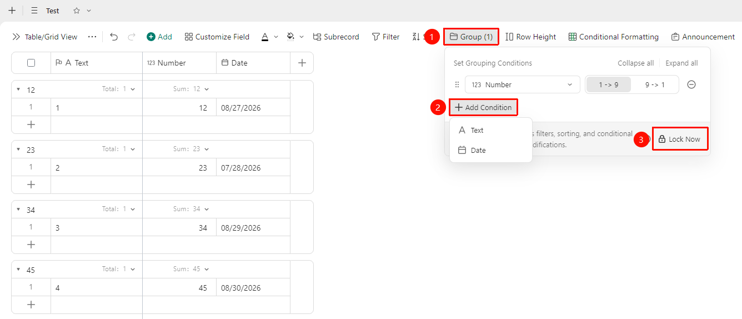Open the Filter panel
The width and height of the screenshot is (742, 319).
coord(385,37)
